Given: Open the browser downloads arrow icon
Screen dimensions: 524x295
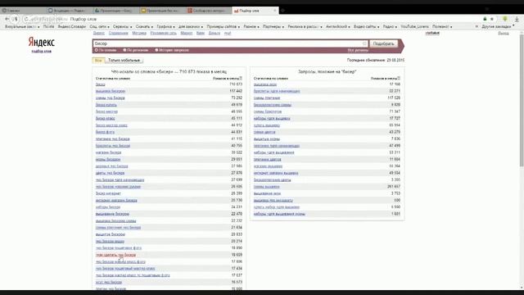Looking at the screenshot, I should click(x=517, y=19).
